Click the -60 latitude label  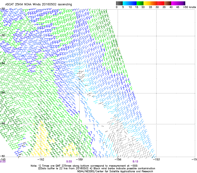pyautogui.click(x=2, y=156)
